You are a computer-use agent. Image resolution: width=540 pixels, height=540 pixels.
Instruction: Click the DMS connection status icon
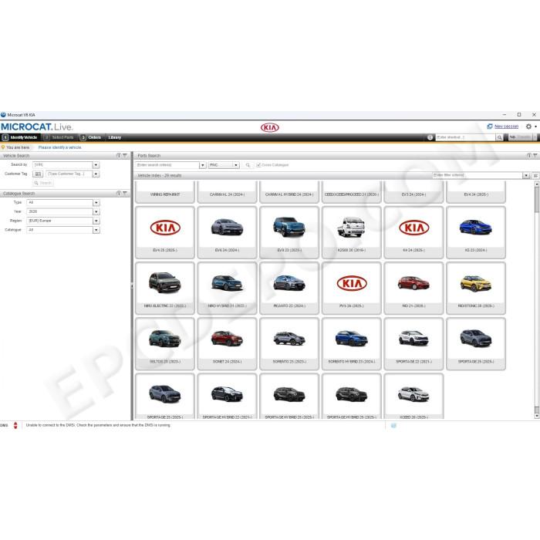click(x=15, y=425)
